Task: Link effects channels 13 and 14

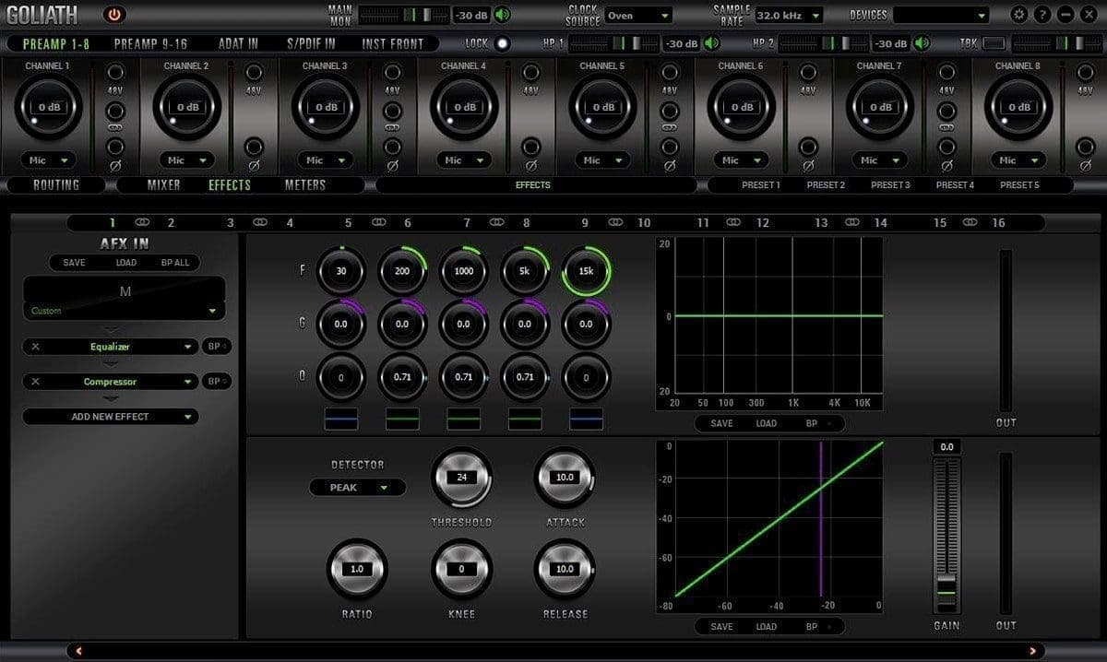Action: [x=851, y=223]
